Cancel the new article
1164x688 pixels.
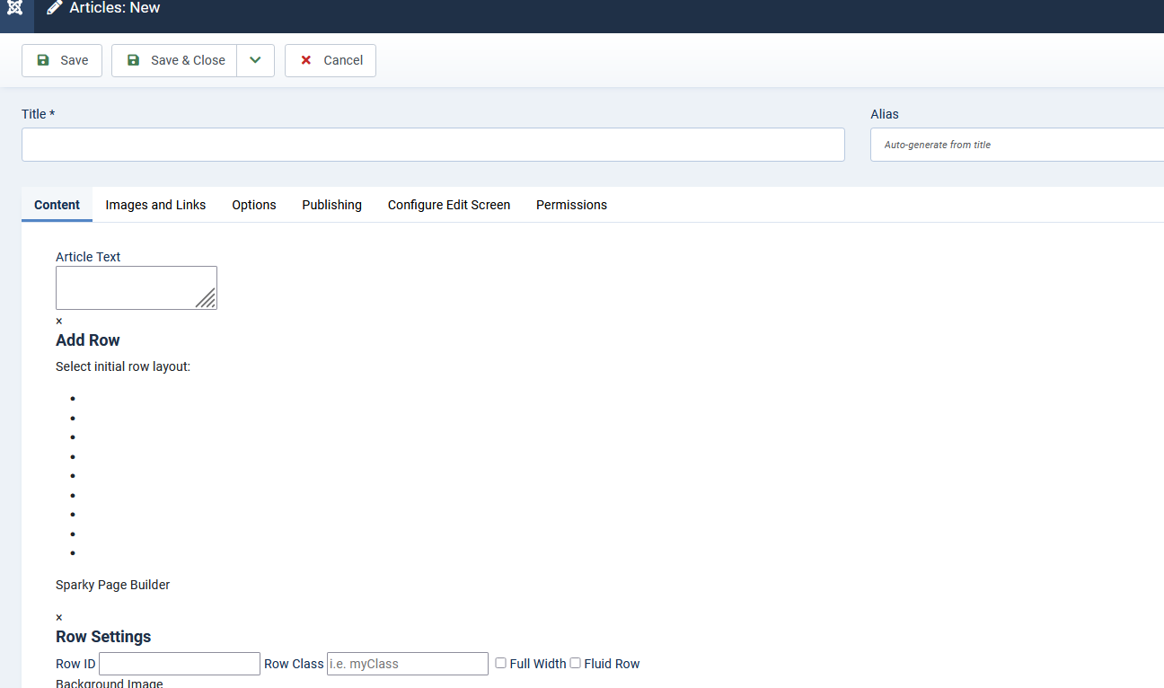coord(331,60)
